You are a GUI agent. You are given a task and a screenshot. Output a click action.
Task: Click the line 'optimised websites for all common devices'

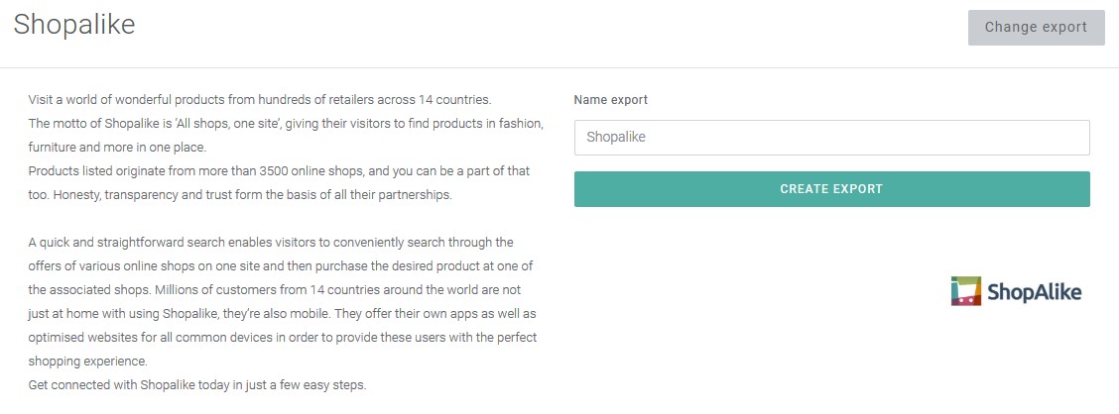[x=283, y=337]
